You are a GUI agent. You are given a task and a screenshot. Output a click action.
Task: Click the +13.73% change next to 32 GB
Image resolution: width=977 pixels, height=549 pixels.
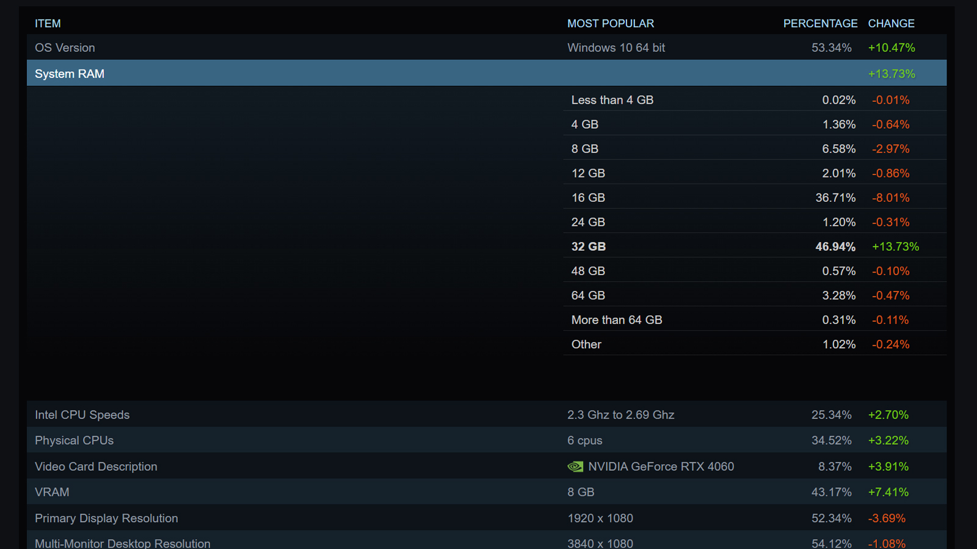click(x=895, y=246)
